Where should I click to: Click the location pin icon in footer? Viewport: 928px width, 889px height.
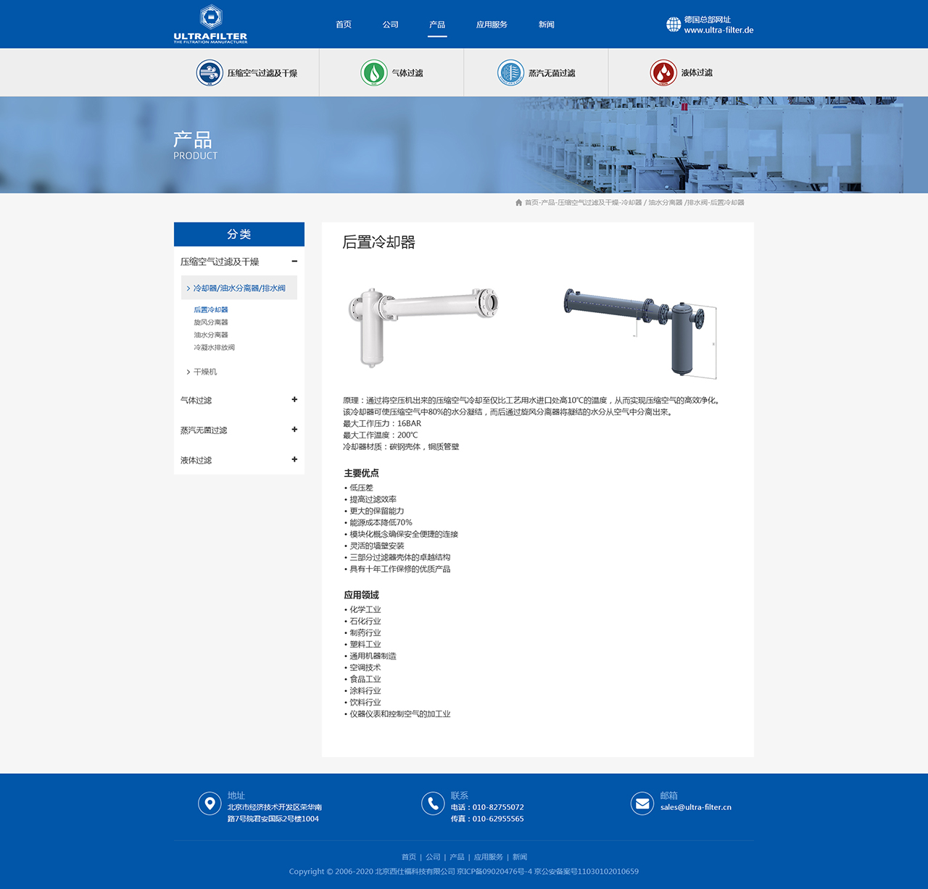click(210, 804)
